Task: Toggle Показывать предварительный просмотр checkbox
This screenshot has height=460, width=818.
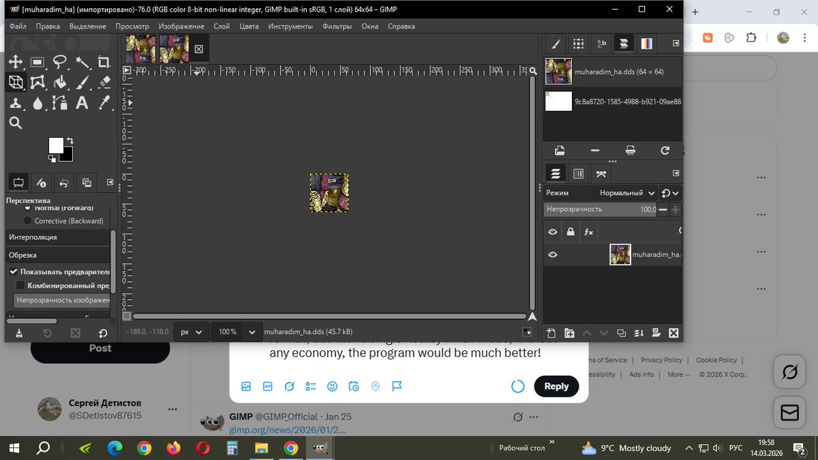Action: point(14,271)
